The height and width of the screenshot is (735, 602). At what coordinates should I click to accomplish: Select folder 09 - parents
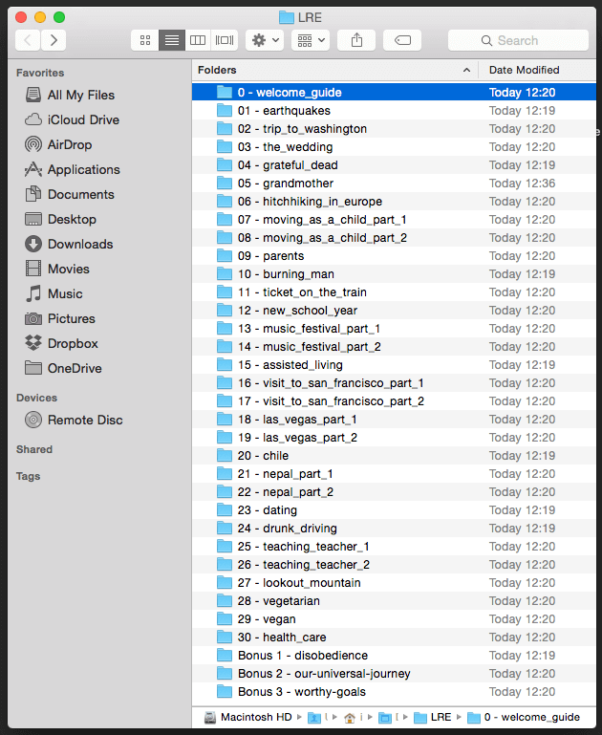point(394,256)
